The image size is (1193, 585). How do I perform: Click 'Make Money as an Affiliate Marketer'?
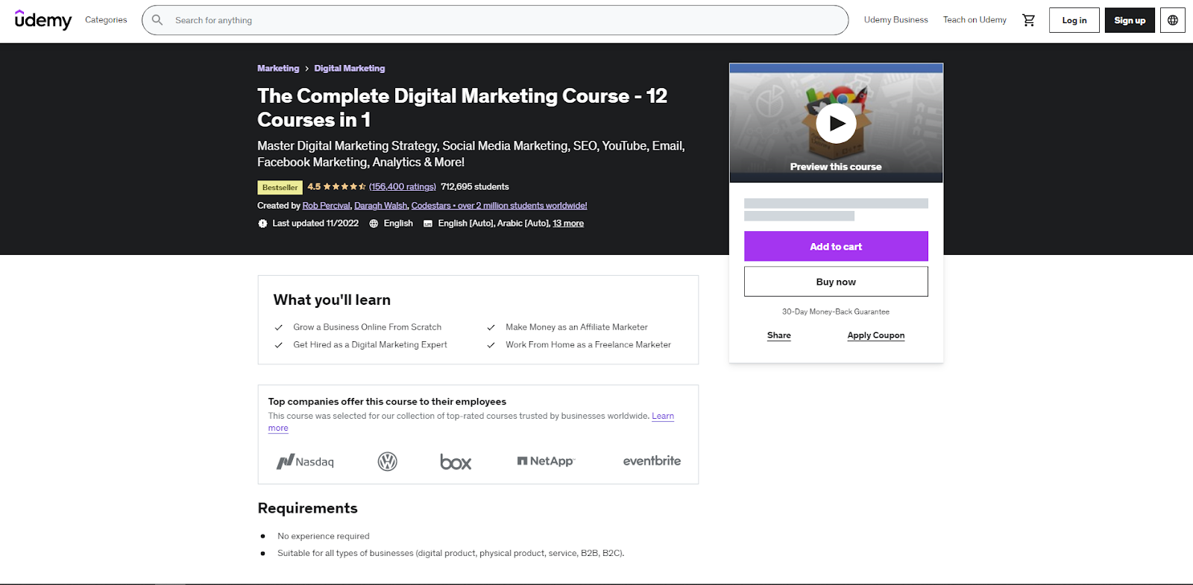coord(576,327)
